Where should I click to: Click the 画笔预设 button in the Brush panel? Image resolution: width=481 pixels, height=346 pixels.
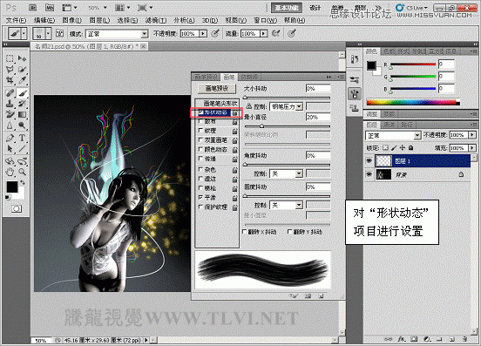(217, 88)
